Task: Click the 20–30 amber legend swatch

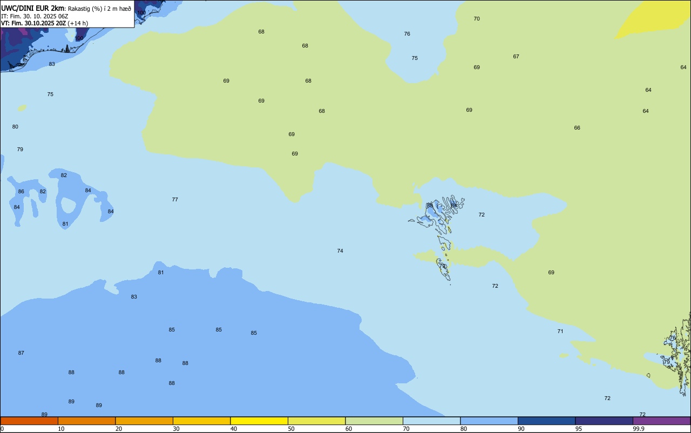Action: (x=144, y=421)
